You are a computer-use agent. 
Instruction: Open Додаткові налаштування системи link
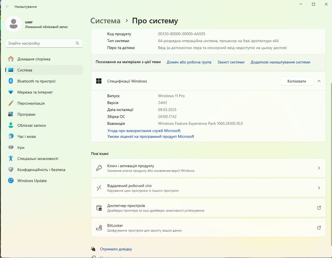point(280,62)
